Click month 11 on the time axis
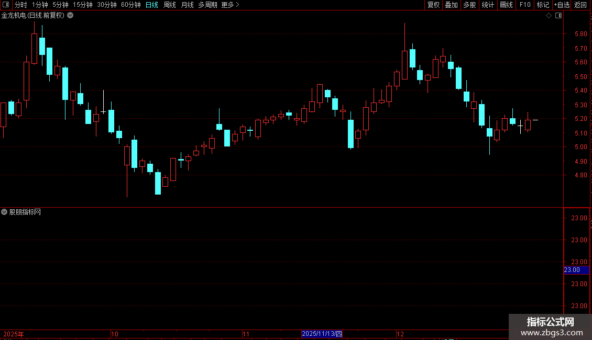The width and height of the screenshot is (592, 340). (246, 334)
